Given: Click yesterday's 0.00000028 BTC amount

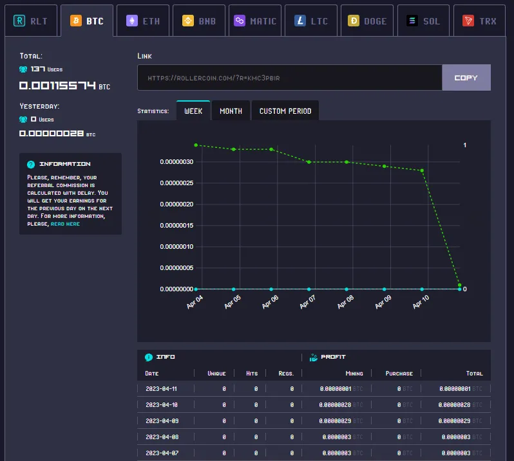Looking at the screenshot, I should point(57,134).
